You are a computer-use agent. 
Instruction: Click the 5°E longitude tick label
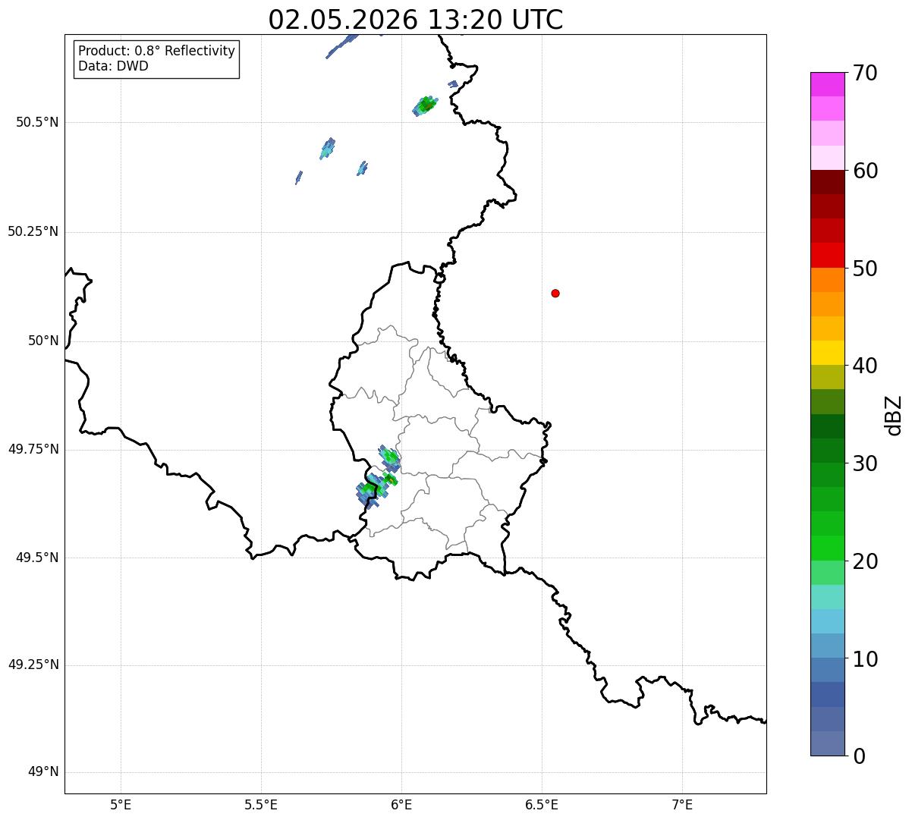(x=121, y=804)
